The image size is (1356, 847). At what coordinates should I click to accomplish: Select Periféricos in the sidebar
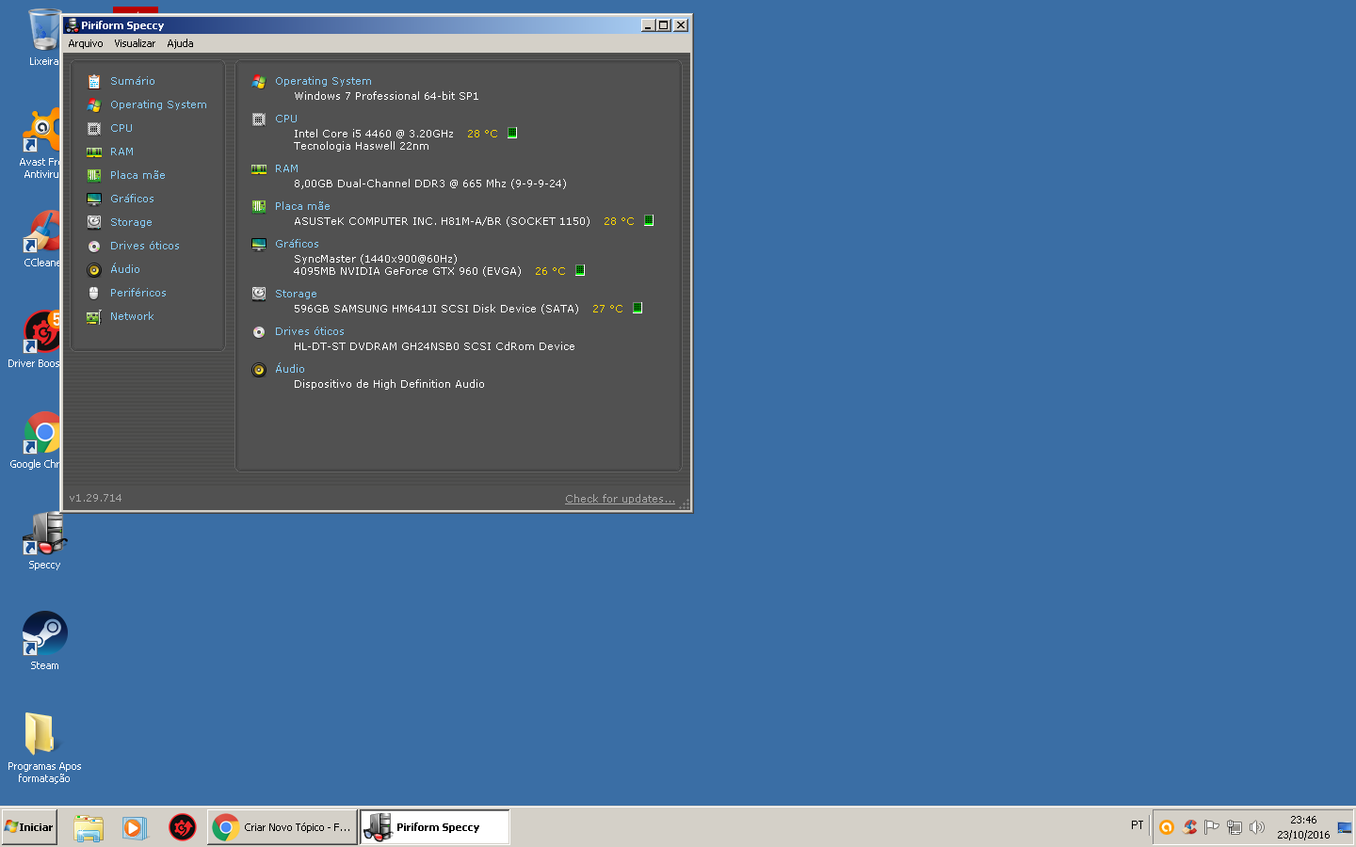coord(137,293)
